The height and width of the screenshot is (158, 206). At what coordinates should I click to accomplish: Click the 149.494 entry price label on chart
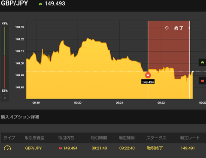148,82
